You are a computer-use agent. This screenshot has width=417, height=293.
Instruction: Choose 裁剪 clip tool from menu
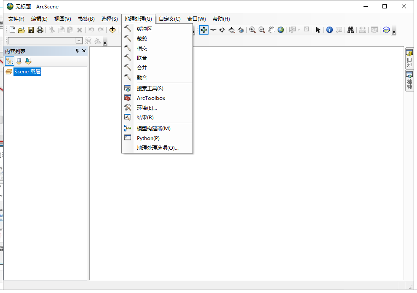157,39
